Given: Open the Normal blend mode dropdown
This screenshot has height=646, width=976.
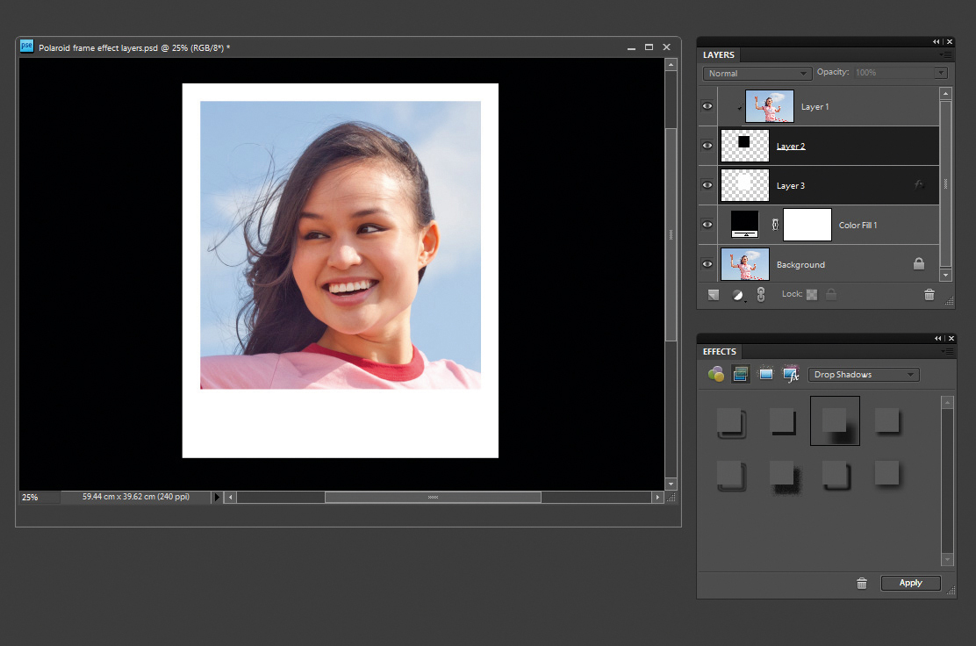Looking at the screenshot, I should (x=757, y=74).
